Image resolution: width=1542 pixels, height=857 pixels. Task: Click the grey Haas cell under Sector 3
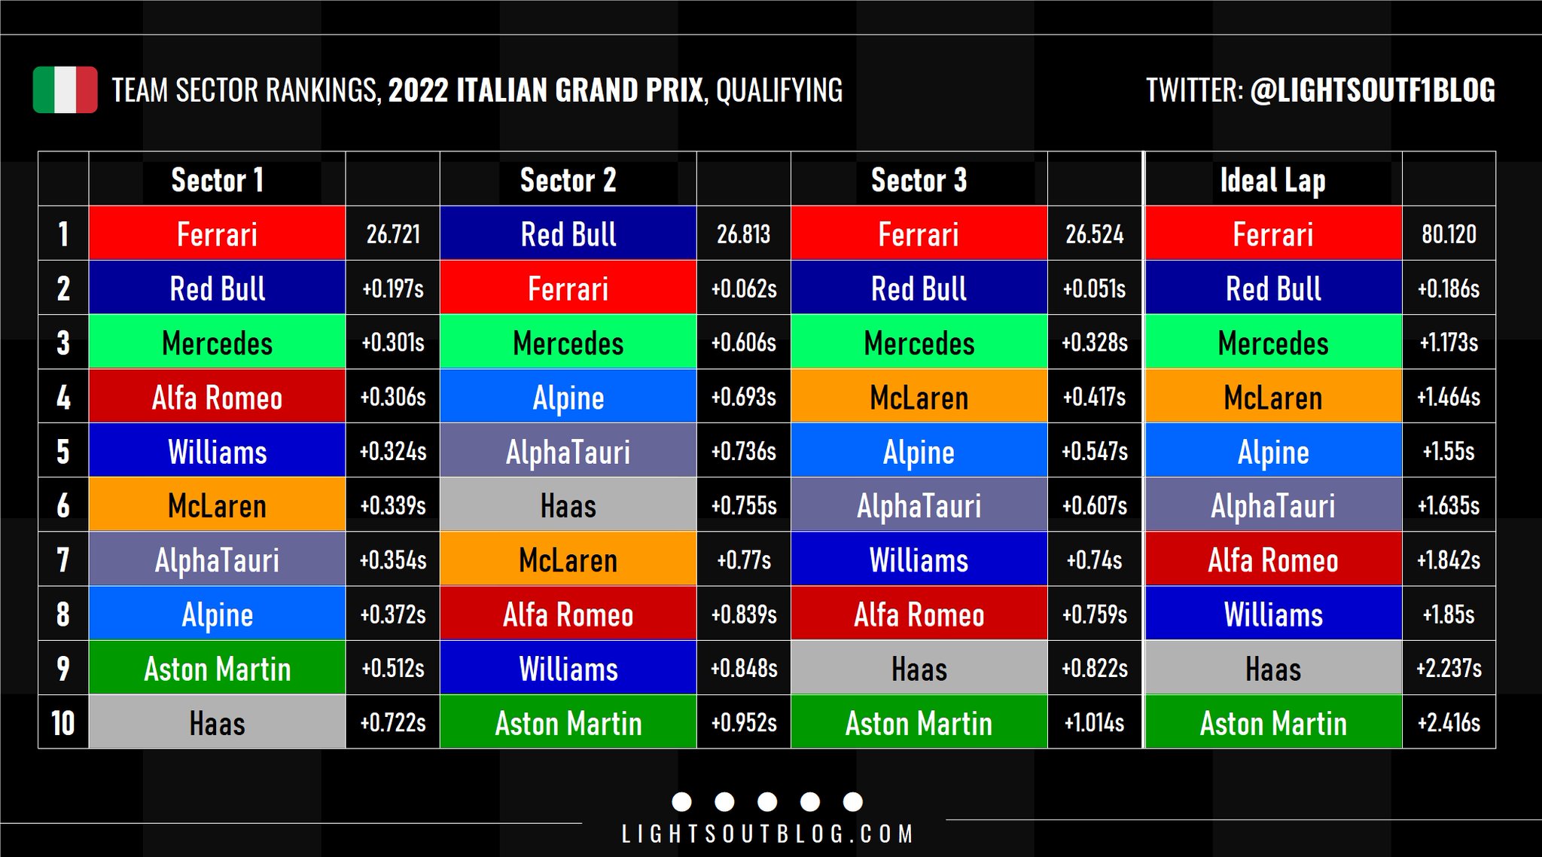(x=919, y=669)
